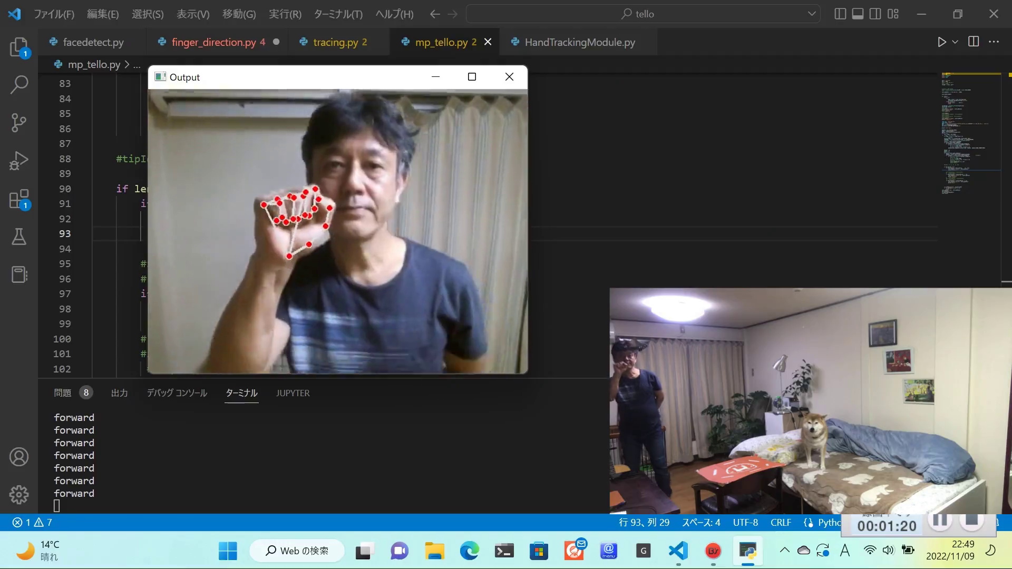Click 行 93, 列 29 cursor position
This screenshot has width=1012, height=569.
[x=644, y=522]
